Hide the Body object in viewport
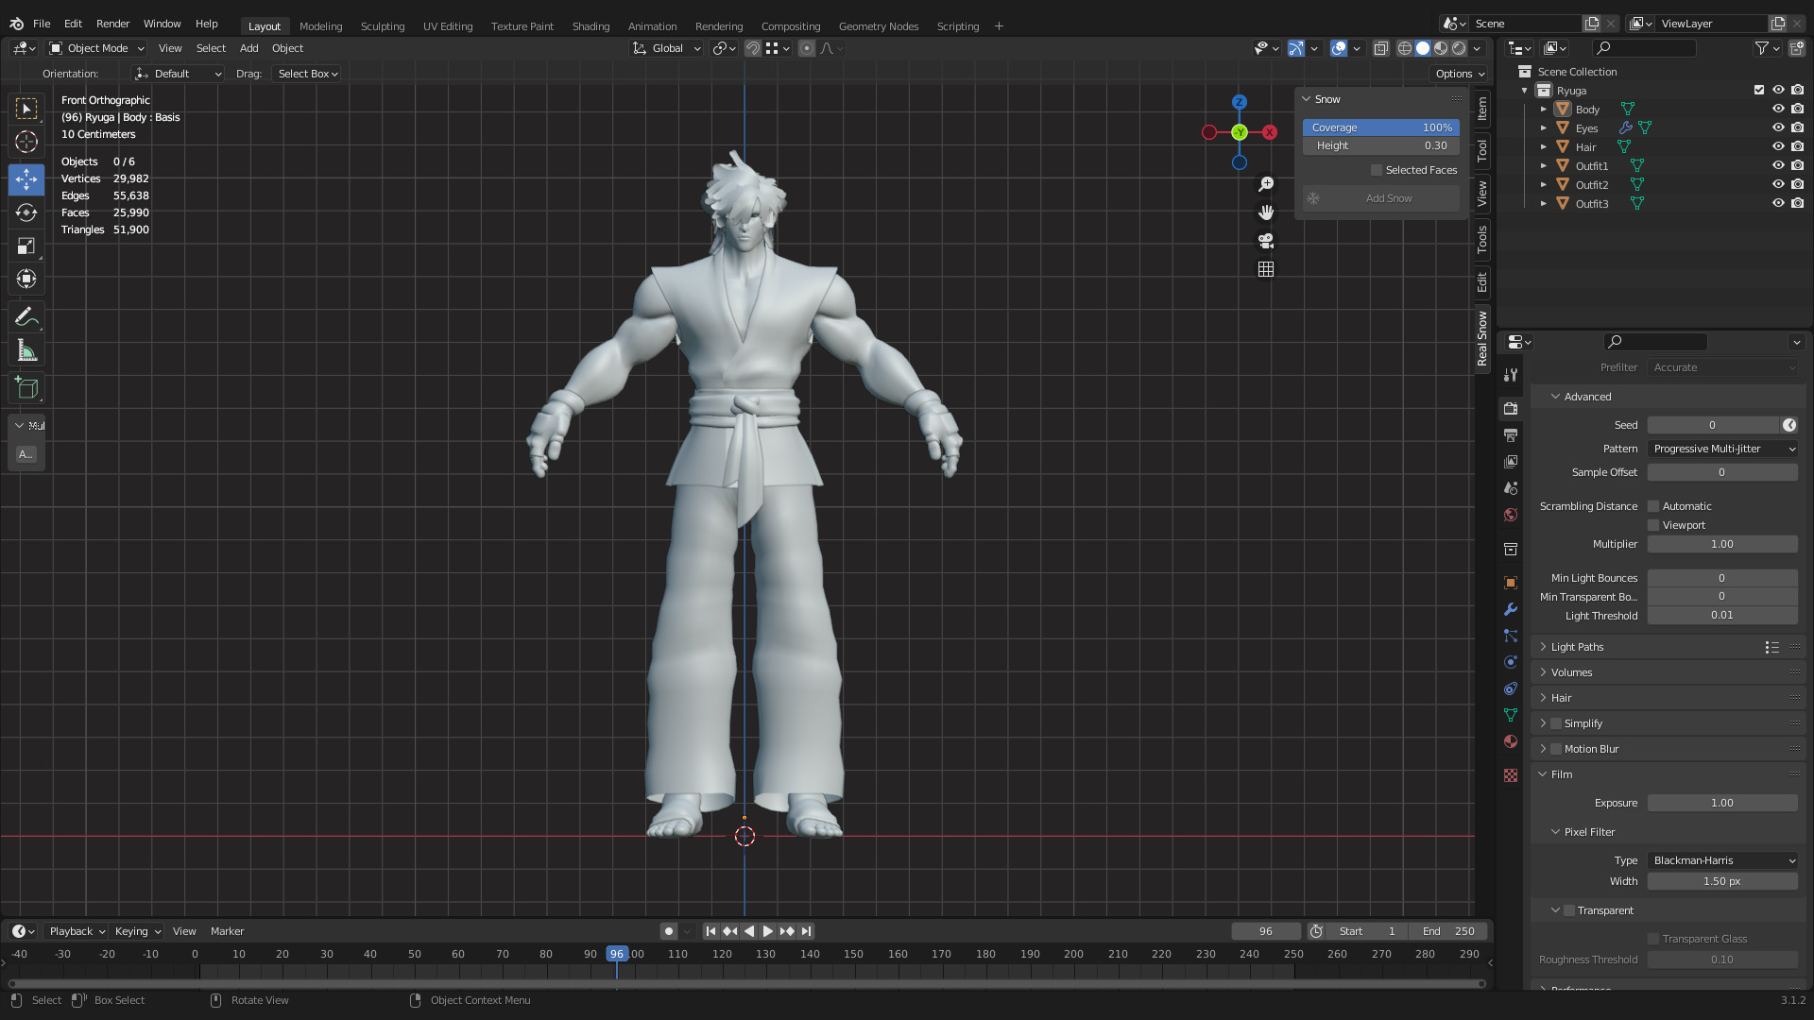Image resolution: width=1814 pixels, height=1020 pixels. point(1778,110)
